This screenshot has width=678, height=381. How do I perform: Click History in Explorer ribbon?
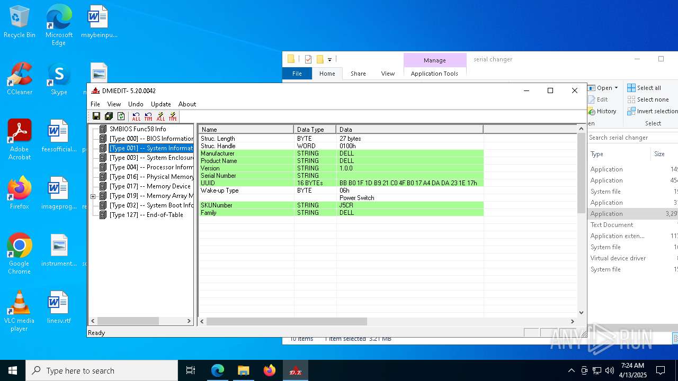tap(602, 111)
